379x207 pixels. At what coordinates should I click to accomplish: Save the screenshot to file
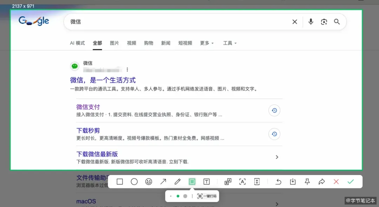pyautogui.click(x=293, y=182)
